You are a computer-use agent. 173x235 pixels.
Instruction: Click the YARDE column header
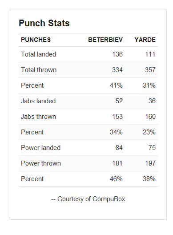145,40
